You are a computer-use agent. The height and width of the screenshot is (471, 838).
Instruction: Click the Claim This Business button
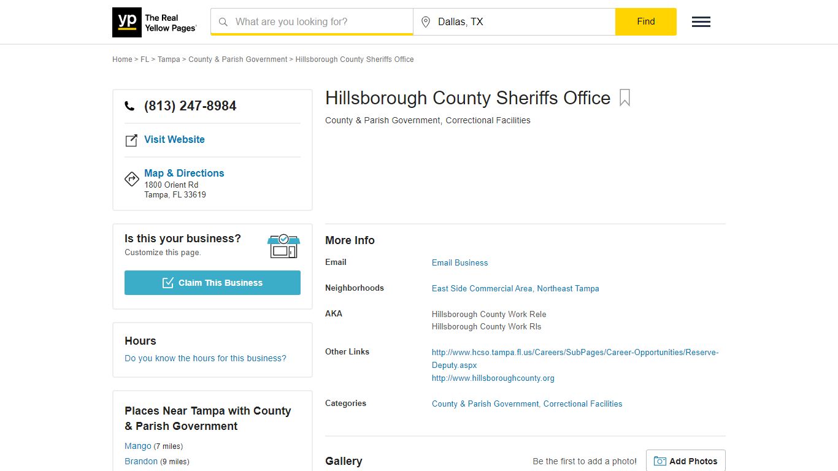pyautogui.click(x=212, y=283)
